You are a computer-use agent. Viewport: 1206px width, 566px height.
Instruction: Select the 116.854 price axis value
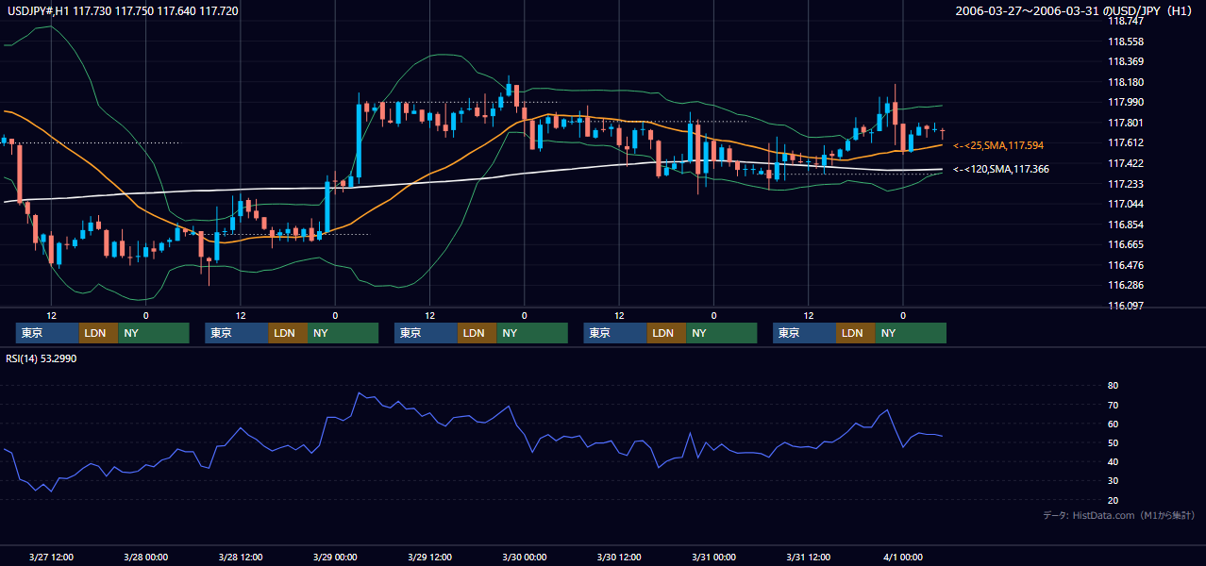coord(1125,225)
